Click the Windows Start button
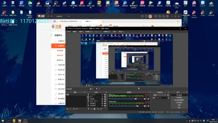Viewport: 218px width, 123px height. 3,121
